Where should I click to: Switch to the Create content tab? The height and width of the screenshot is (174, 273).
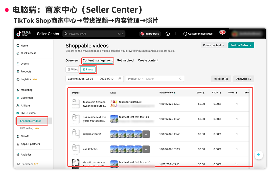pyautogui.click(x=148, y=60)
